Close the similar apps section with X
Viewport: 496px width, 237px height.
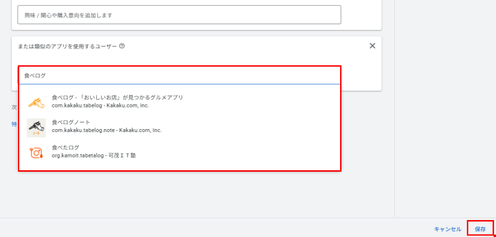pos(372,46)
